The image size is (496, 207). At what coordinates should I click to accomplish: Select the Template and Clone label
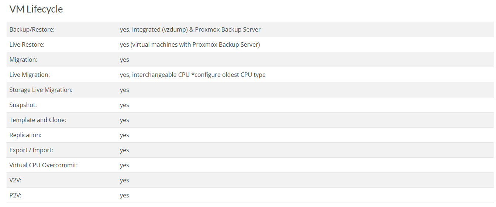pos(38,120)
